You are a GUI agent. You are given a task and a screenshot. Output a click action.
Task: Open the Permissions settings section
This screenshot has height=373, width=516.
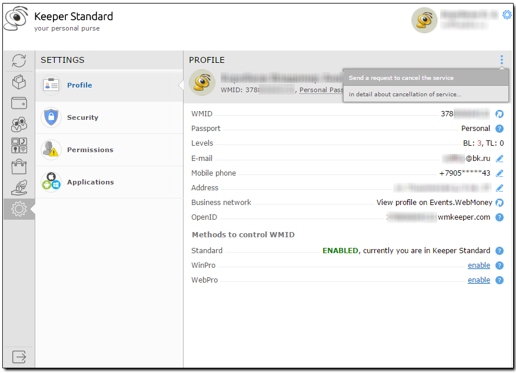click(109, 150)
